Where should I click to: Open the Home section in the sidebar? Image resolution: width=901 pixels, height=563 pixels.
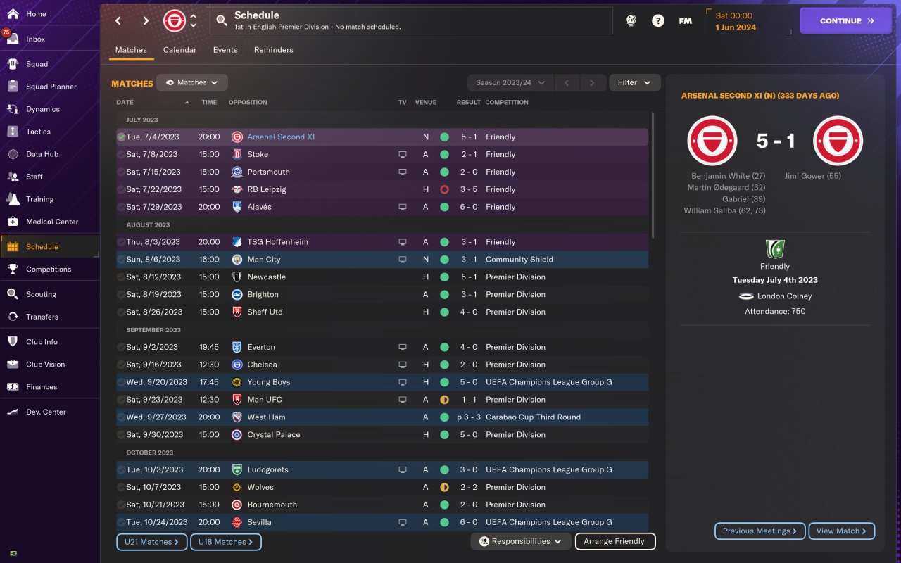[x=36, y=14]
